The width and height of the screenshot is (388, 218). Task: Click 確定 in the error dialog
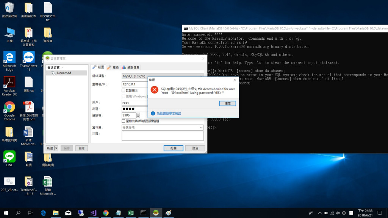(x=227, y=103)
